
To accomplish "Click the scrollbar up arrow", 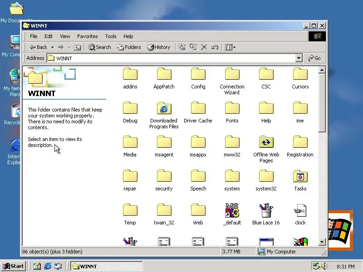I will click(322, 70).
